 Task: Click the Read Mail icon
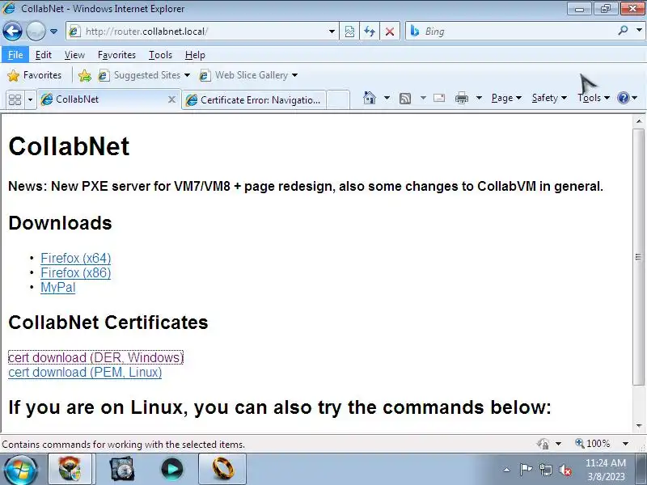pos(439,98)
